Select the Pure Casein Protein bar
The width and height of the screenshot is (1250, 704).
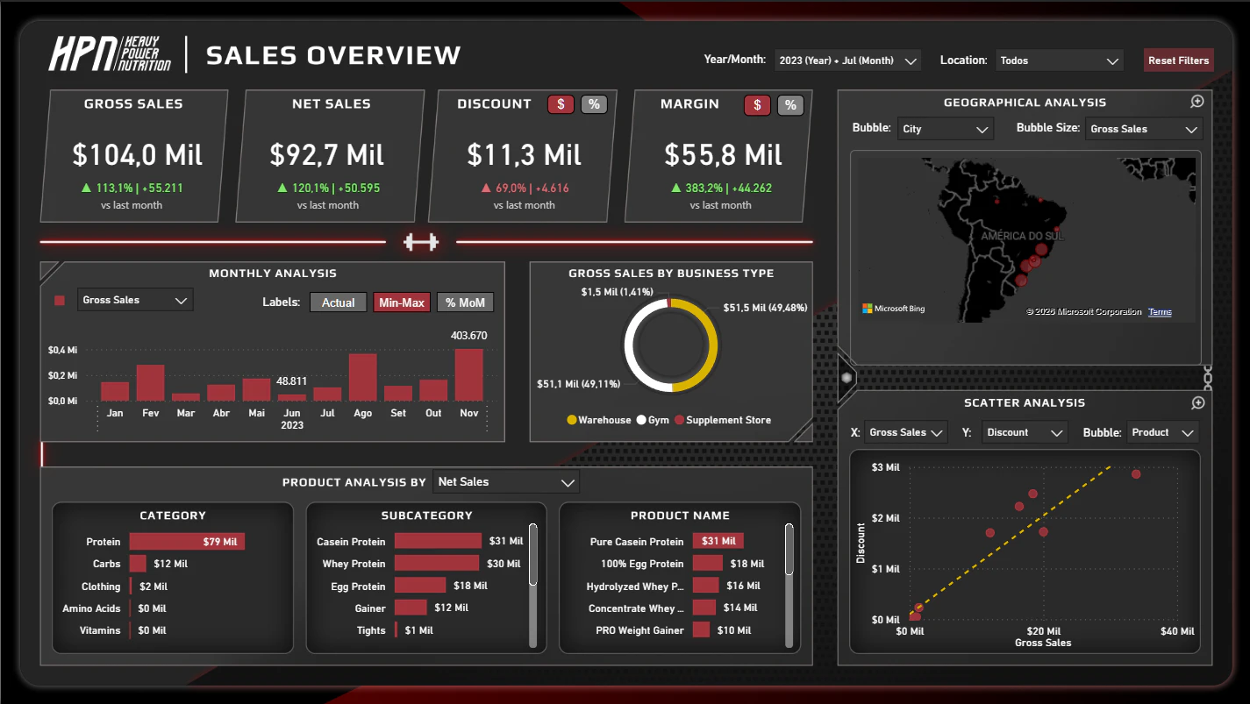pyautogui.click(x=718, y=541)
